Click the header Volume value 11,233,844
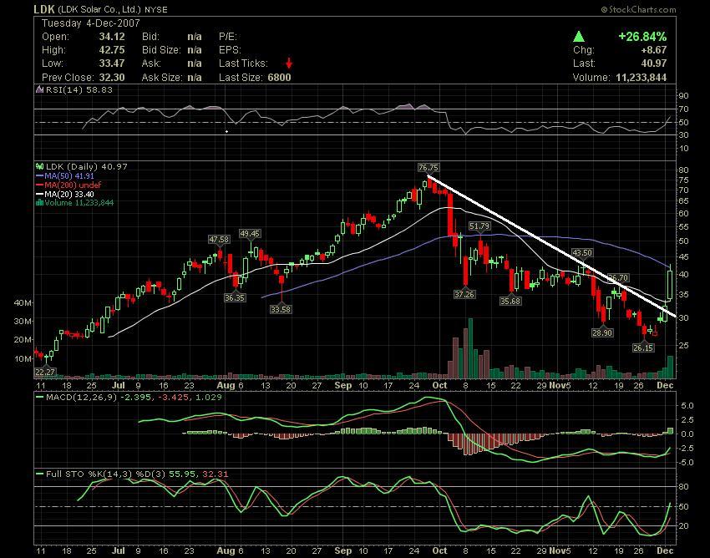 point(642,77)
